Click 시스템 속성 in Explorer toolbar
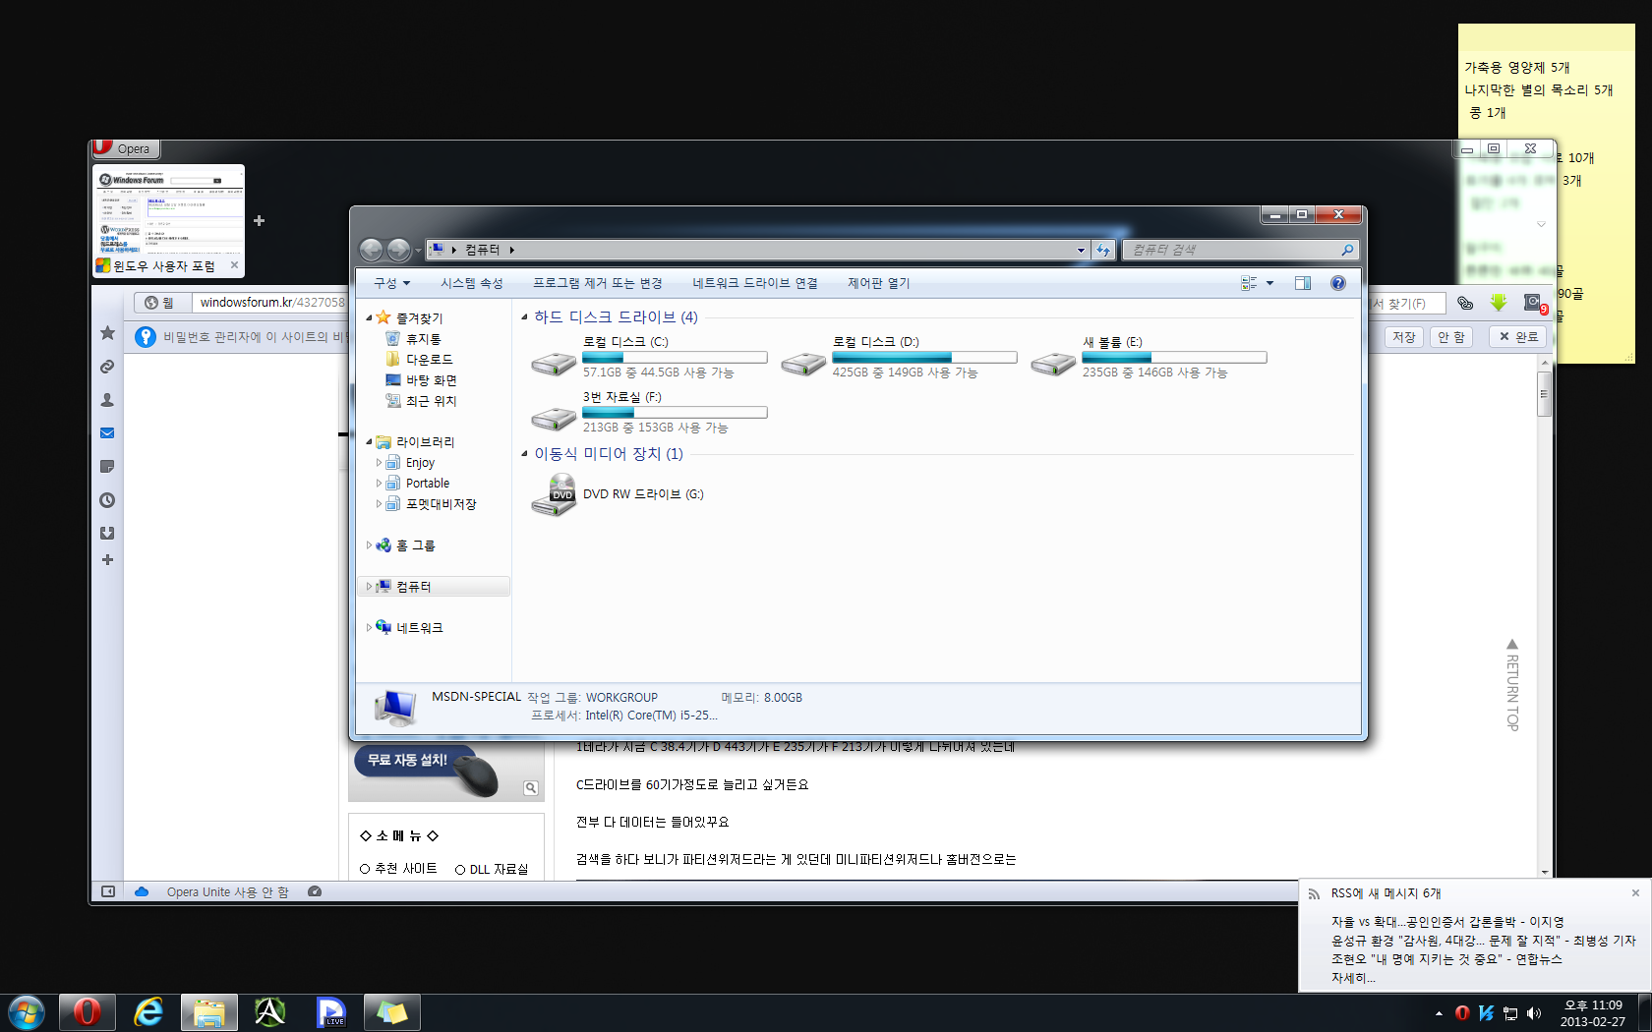 coord(472,283)
